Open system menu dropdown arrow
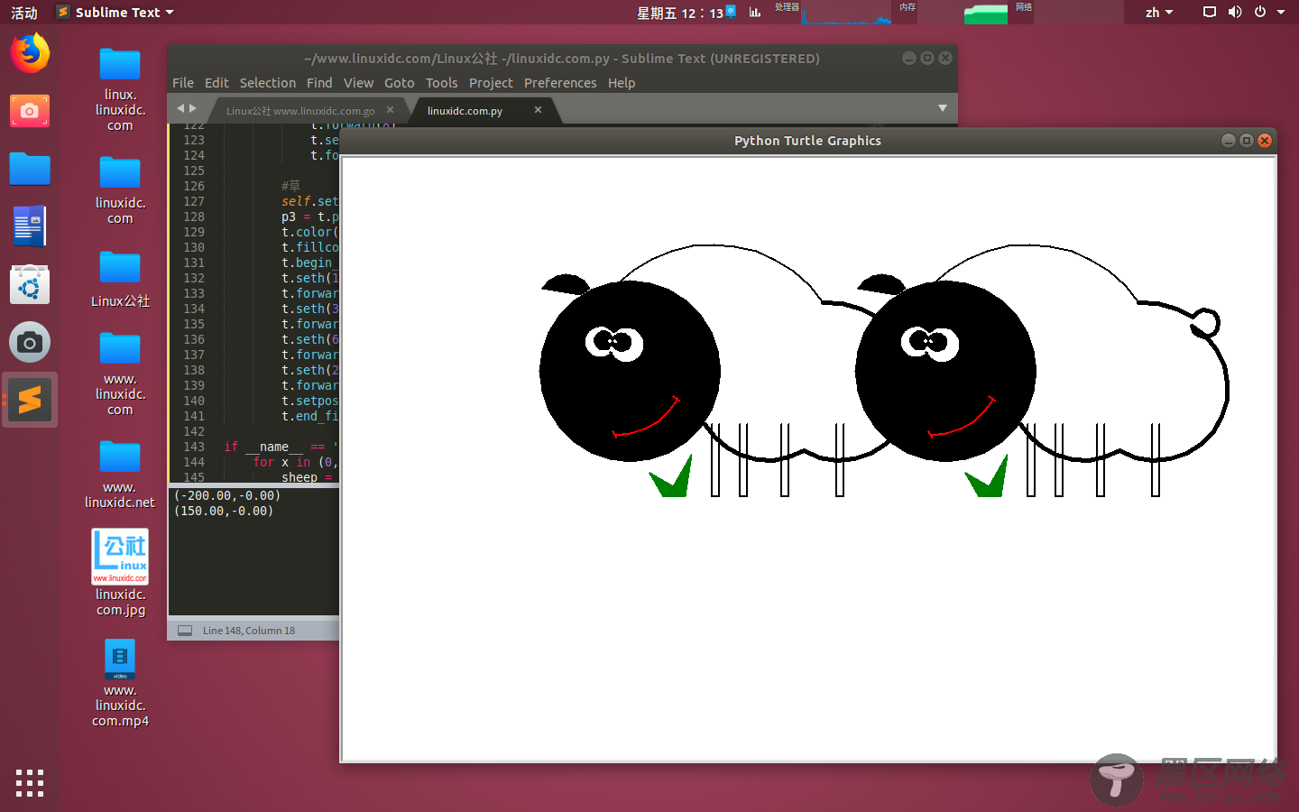This screenshot has height=812, width=1299. point(1281,13)
